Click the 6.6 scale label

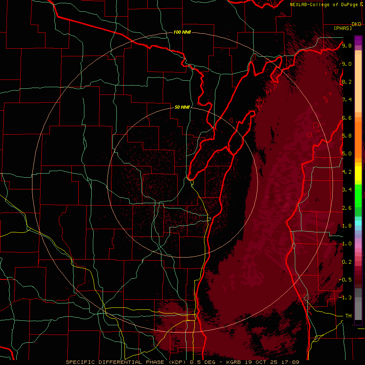coord(347,118)
